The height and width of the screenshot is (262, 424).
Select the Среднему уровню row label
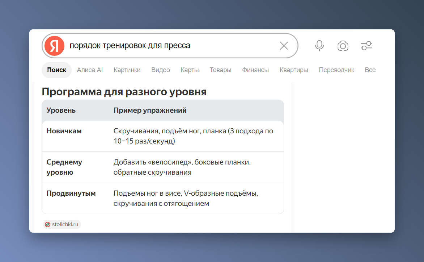(64, 167)
